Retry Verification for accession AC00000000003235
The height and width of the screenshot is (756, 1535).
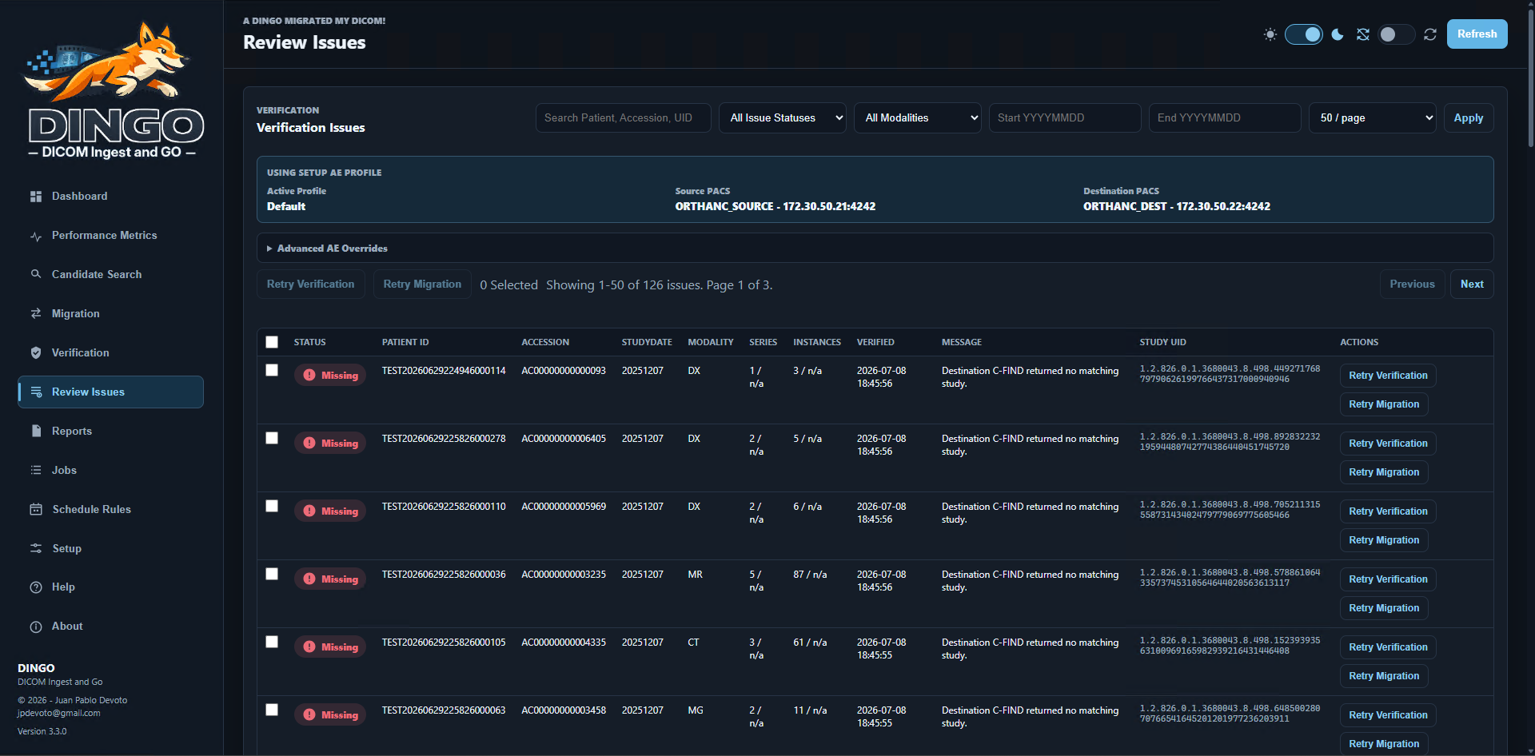[x=1388, y=579]
